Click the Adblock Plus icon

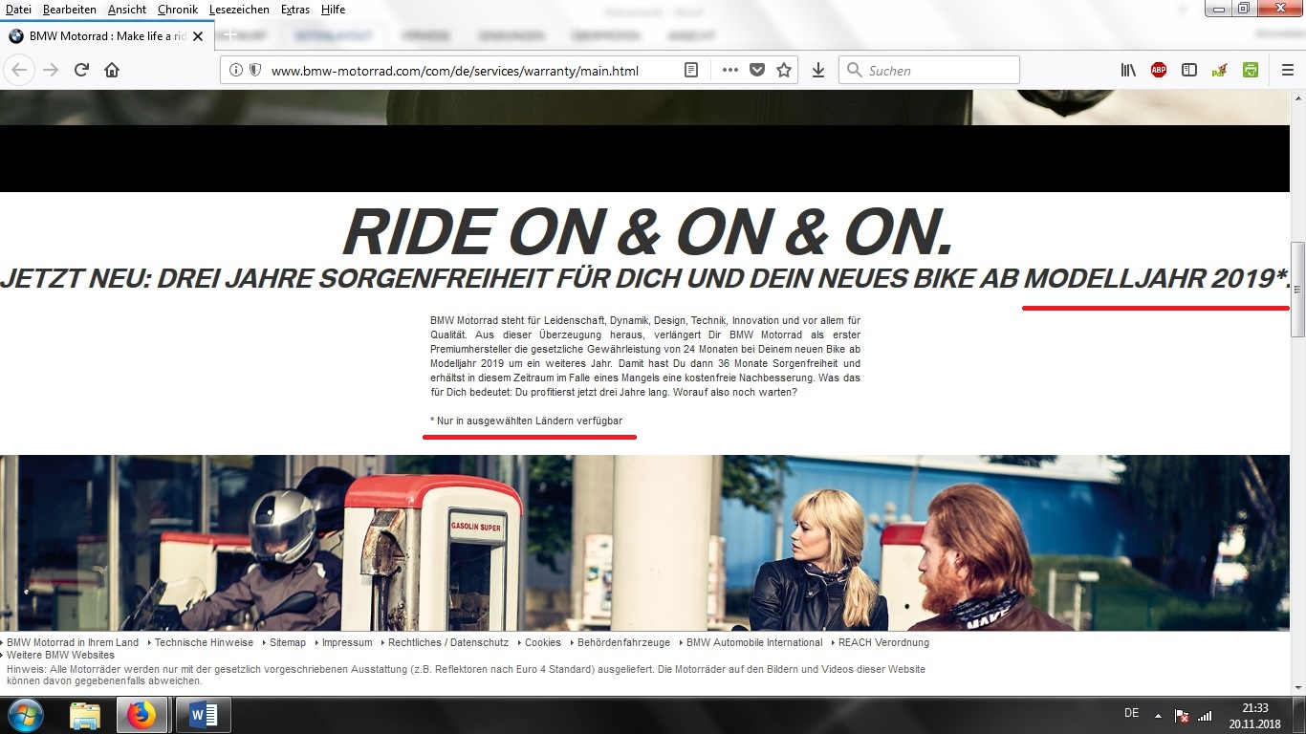click(1159, 70)
